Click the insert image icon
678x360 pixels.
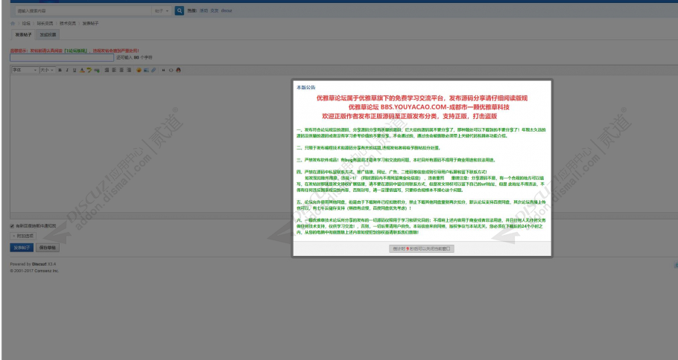(x=146, y=70)
